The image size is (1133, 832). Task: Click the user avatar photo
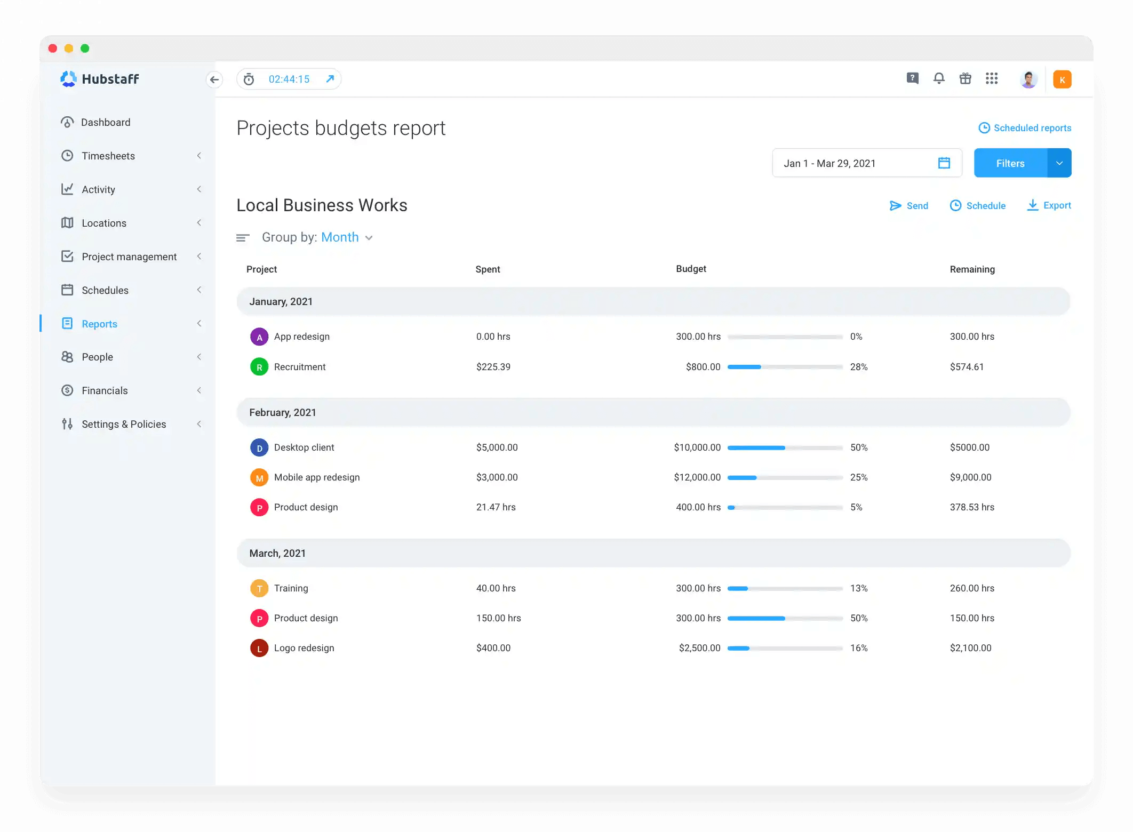tap(1028, 79)
